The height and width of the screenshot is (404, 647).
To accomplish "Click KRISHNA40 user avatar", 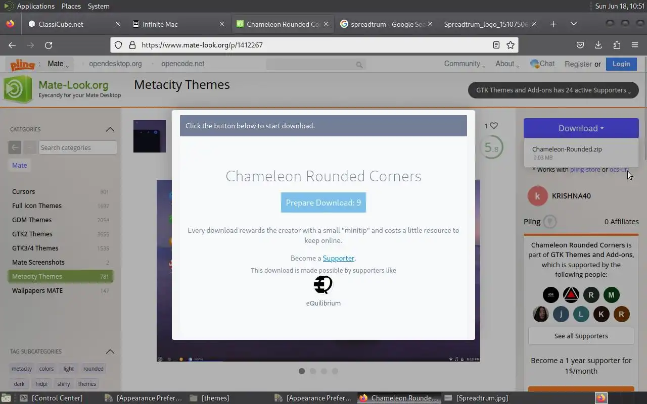I will [538, 196].
